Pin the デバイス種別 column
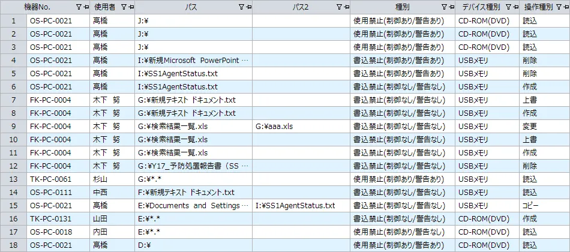This screenshot has height=252, width=570. (x=515, y=7)
